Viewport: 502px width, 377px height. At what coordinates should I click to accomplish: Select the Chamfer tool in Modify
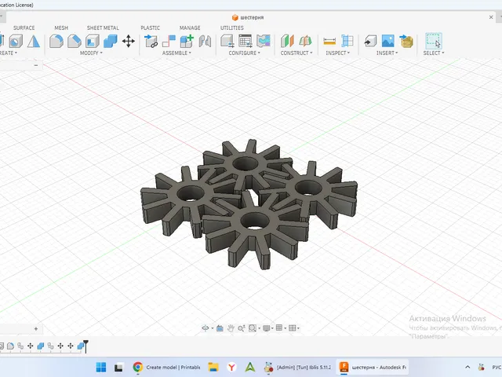pos(75,41)
